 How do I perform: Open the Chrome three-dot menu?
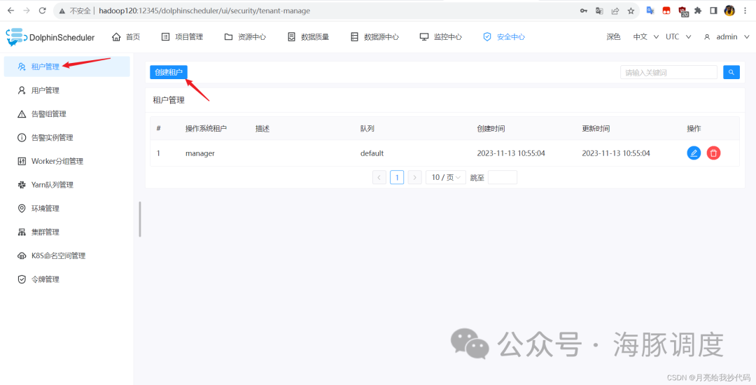(745, 10)
